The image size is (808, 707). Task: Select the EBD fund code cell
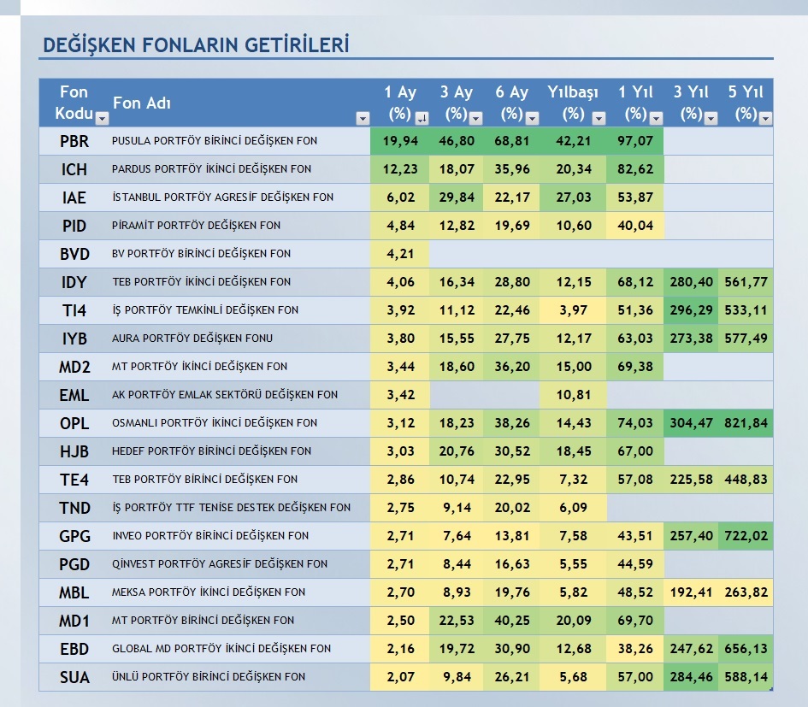(x=74, y=649)
